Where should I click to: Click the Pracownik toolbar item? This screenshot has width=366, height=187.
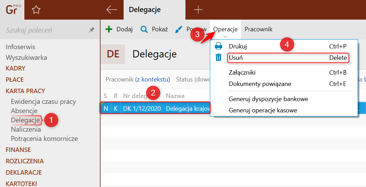point(259,29)
